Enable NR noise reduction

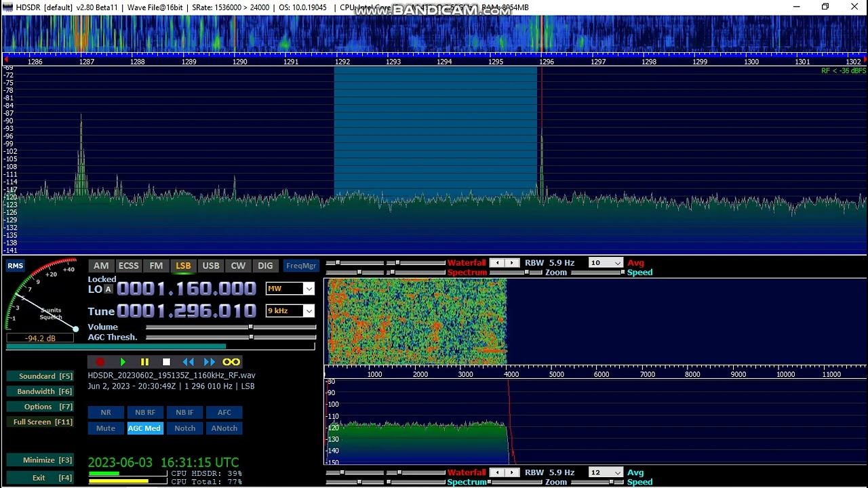pyautogui.click(x=106, y=412)
